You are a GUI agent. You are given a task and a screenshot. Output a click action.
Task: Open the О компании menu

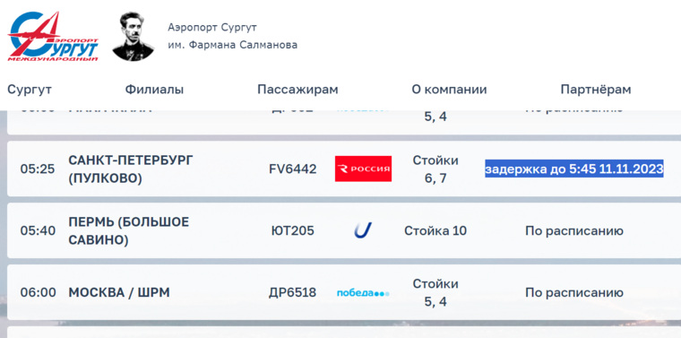[x=449, y=90]
